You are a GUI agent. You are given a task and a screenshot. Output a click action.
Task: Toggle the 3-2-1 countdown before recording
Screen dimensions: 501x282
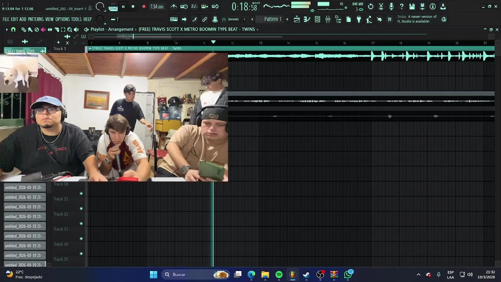[x=194, y=6]
